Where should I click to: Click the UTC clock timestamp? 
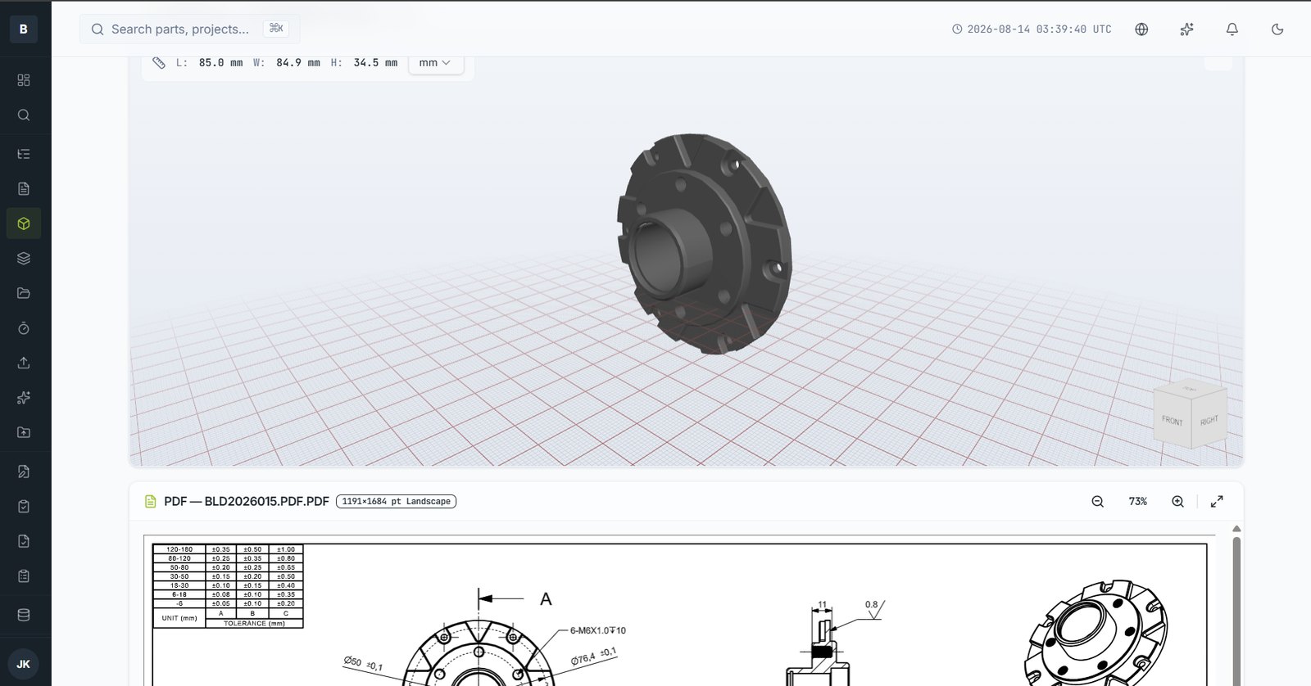[1032, 29]
